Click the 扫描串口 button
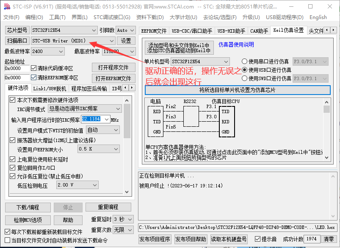The image size is (340, 248). 17,41
